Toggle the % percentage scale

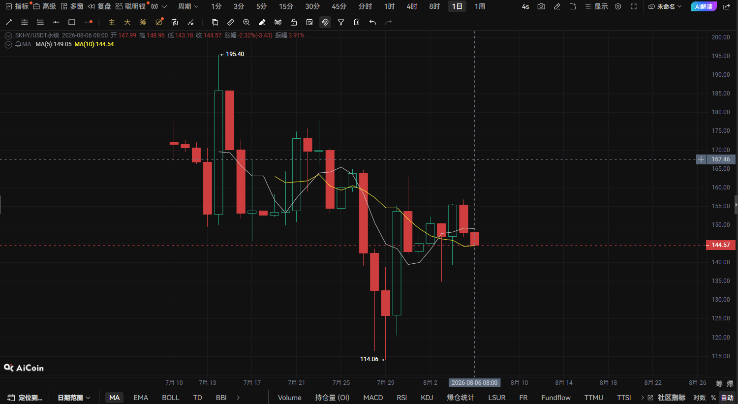[x=713, y=398]
